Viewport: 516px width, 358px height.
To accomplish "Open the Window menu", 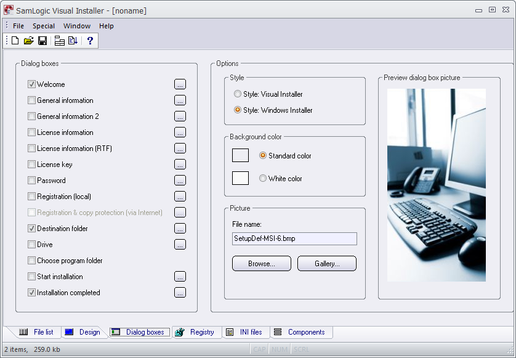I will click(77, 26).
